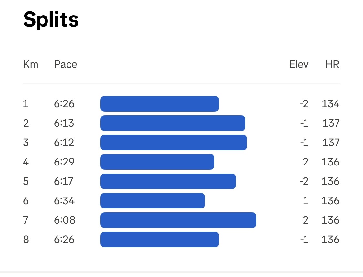Viewport: 363px width, 277px height.
Task: Select heart rate 134 in km 1 row
Action: click(331, 104)
